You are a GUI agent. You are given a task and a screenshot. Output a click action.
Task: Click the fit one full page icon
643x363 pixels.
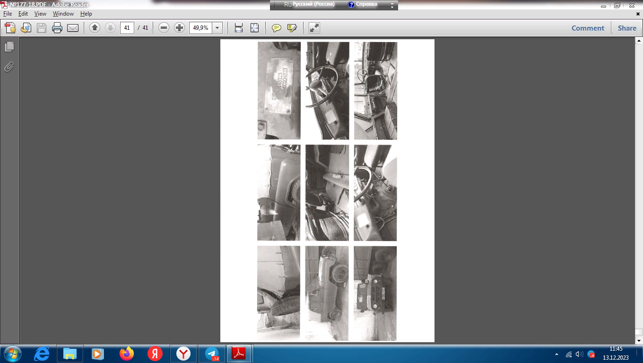(x=254, y=28)
